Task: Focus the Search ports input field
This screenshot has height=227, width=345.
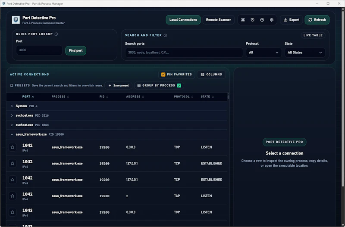Action: coord(184,53)
